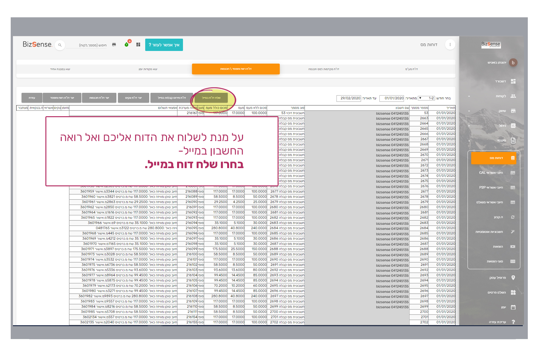
Task: Open פרופיל עסק business profile
Action: [503, 278]
